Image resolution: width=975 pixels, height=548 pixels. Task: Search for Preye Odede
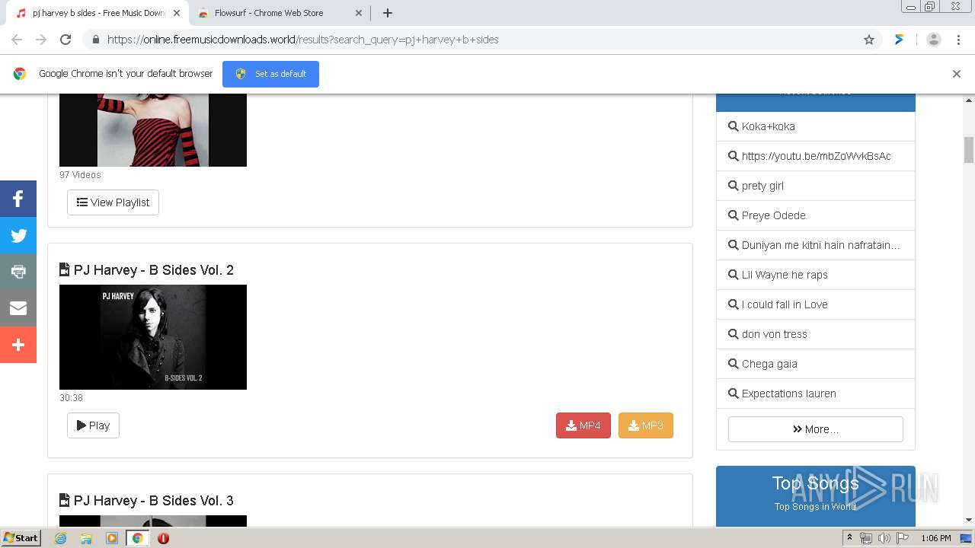(816, 215)
